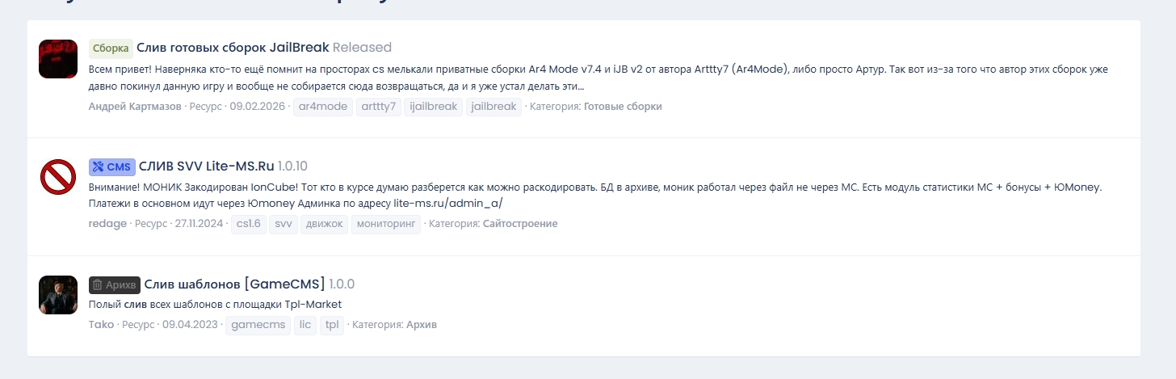Open resource СЛИВ SVV Lite-MS.Ru
The width and height of the screenshot is (1176, 379).
point(206,166)
